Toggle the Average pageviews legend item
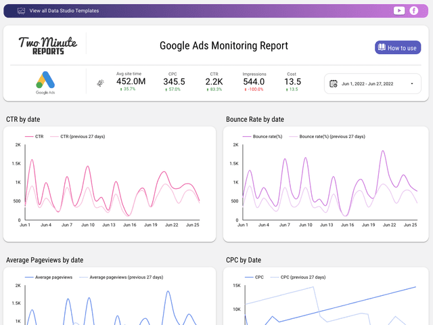 (x=49, y=277)
